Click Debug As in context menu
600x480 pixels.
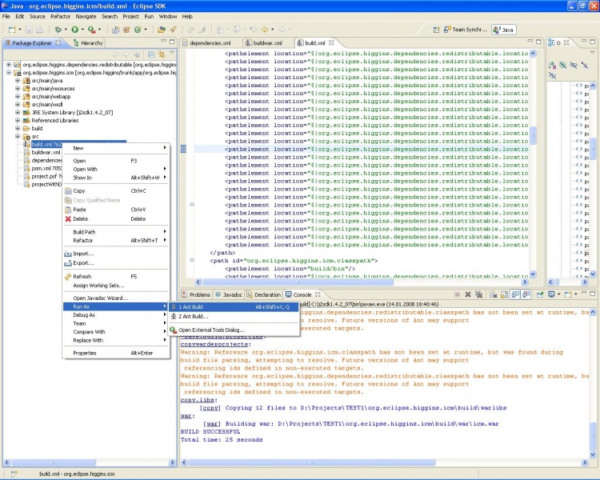(116, 315)
